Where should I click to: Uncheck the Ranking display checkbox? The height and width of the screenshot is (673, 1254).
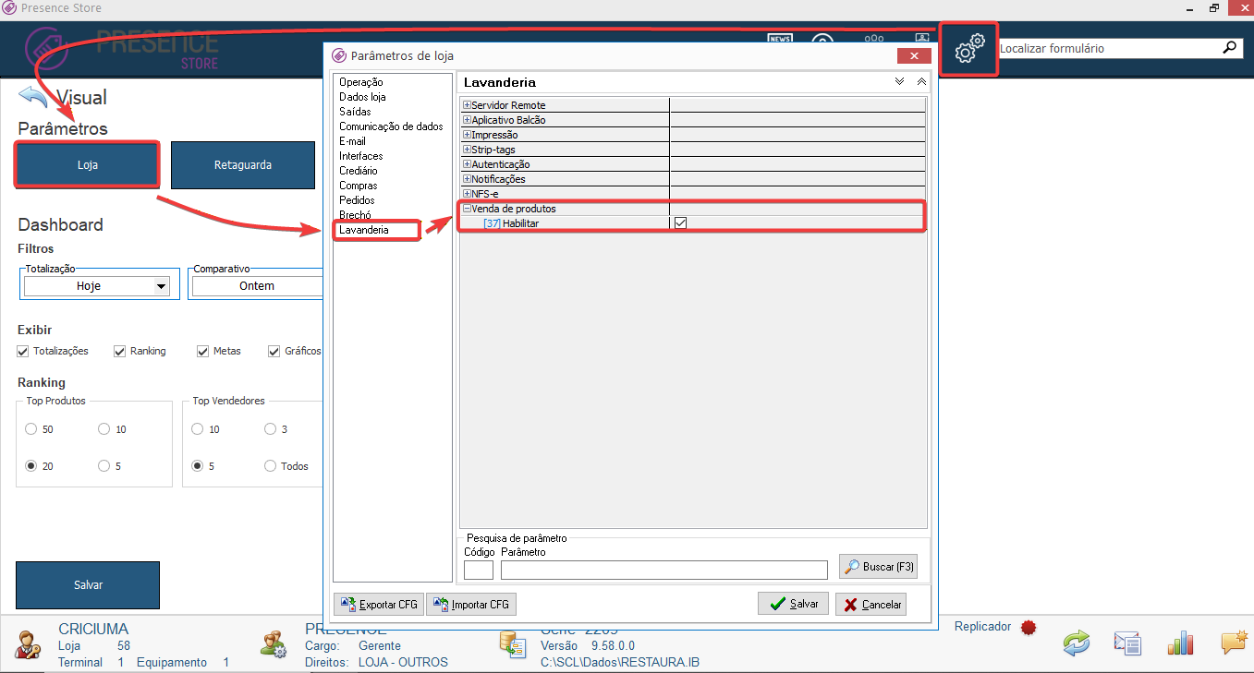coord(120,351)
